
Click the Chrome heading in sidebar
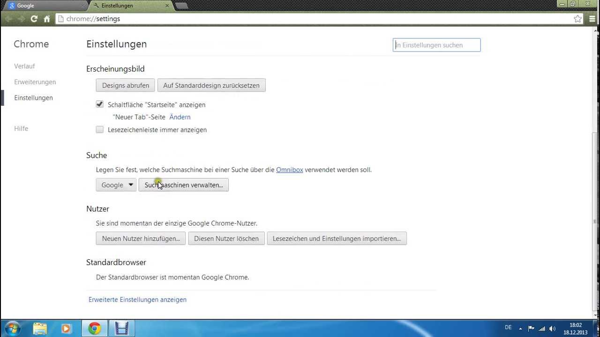(x=31, y=44)
